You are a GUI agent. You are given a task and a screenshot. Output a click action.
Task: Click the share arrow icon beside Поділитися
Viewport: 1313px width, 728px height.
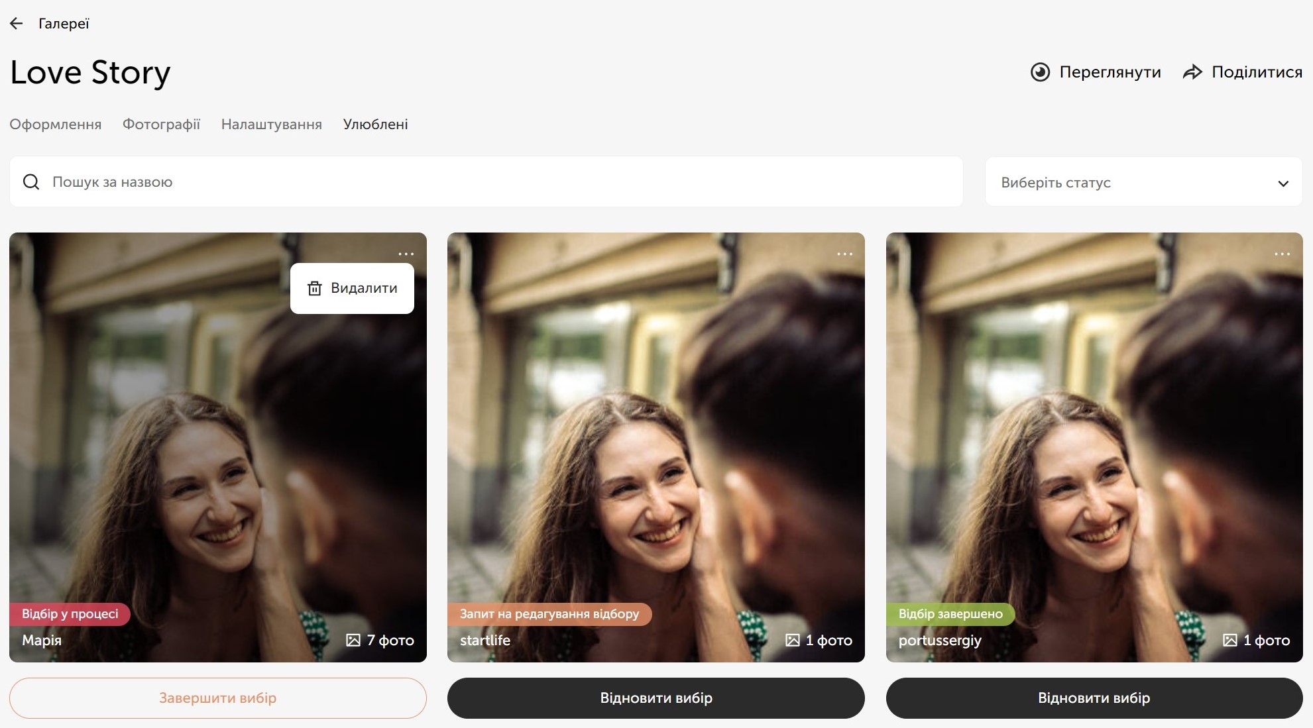[x=1192, y=72]
